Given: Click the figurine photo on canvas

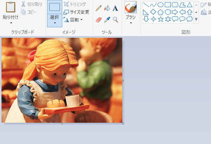Looking at the screenshot, I should pos(62,80).
